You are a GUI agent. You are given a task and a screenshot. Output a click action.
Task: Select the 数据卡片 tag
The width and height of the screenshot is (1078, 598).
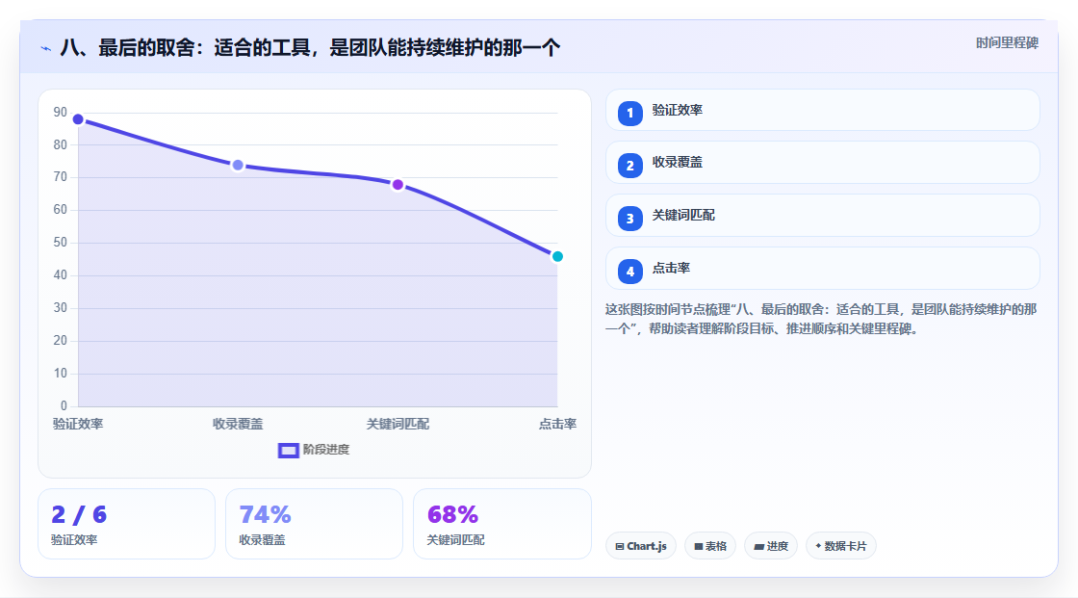coord(841,546)
